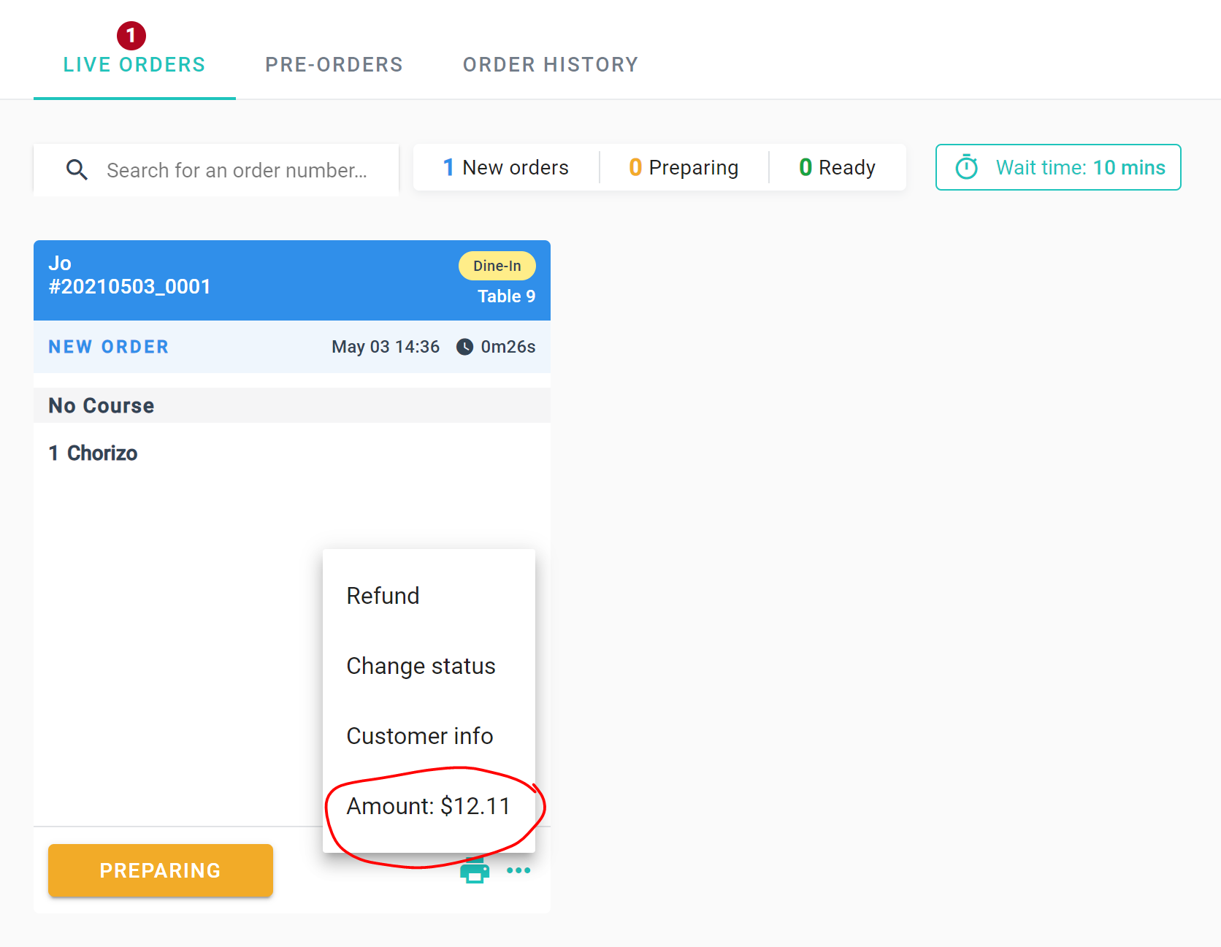
Task: Select Refund from the order menu
Action: pyautogui.click(x=383, y=596)
